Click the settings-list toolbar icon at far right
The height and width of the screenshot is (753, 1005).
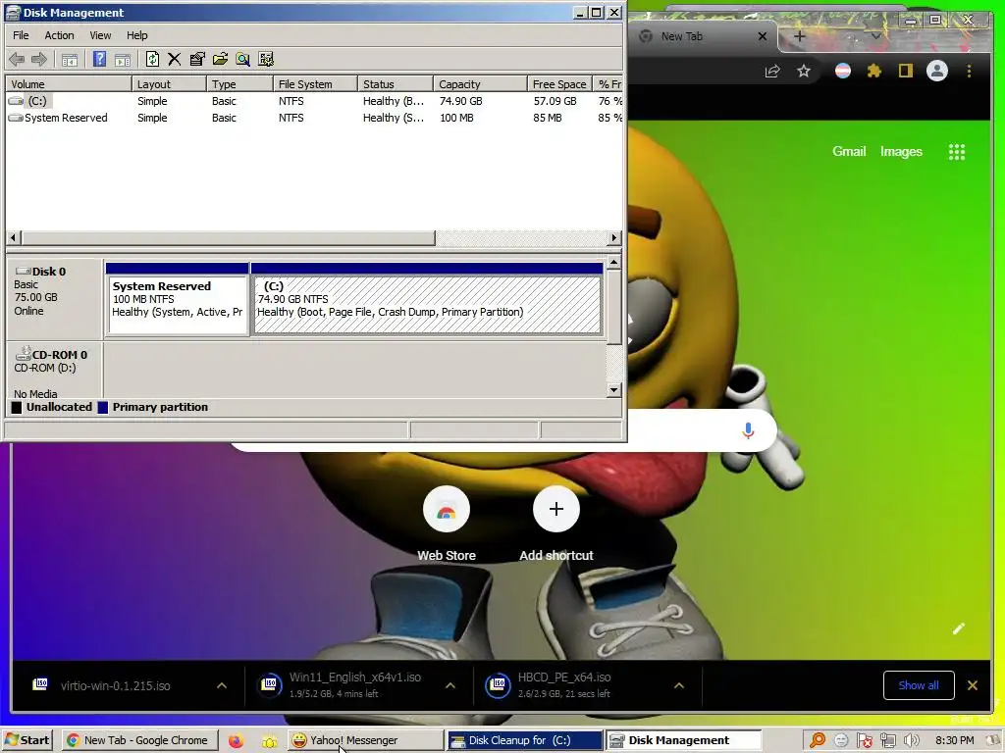coord(266,60)
